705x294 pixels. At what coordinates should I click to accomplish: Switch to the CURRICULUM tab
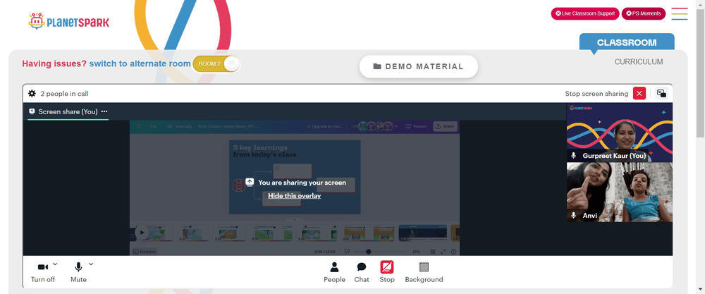point(639,62)
